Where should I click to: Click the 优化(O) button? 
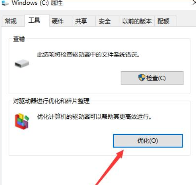[148, 141]
